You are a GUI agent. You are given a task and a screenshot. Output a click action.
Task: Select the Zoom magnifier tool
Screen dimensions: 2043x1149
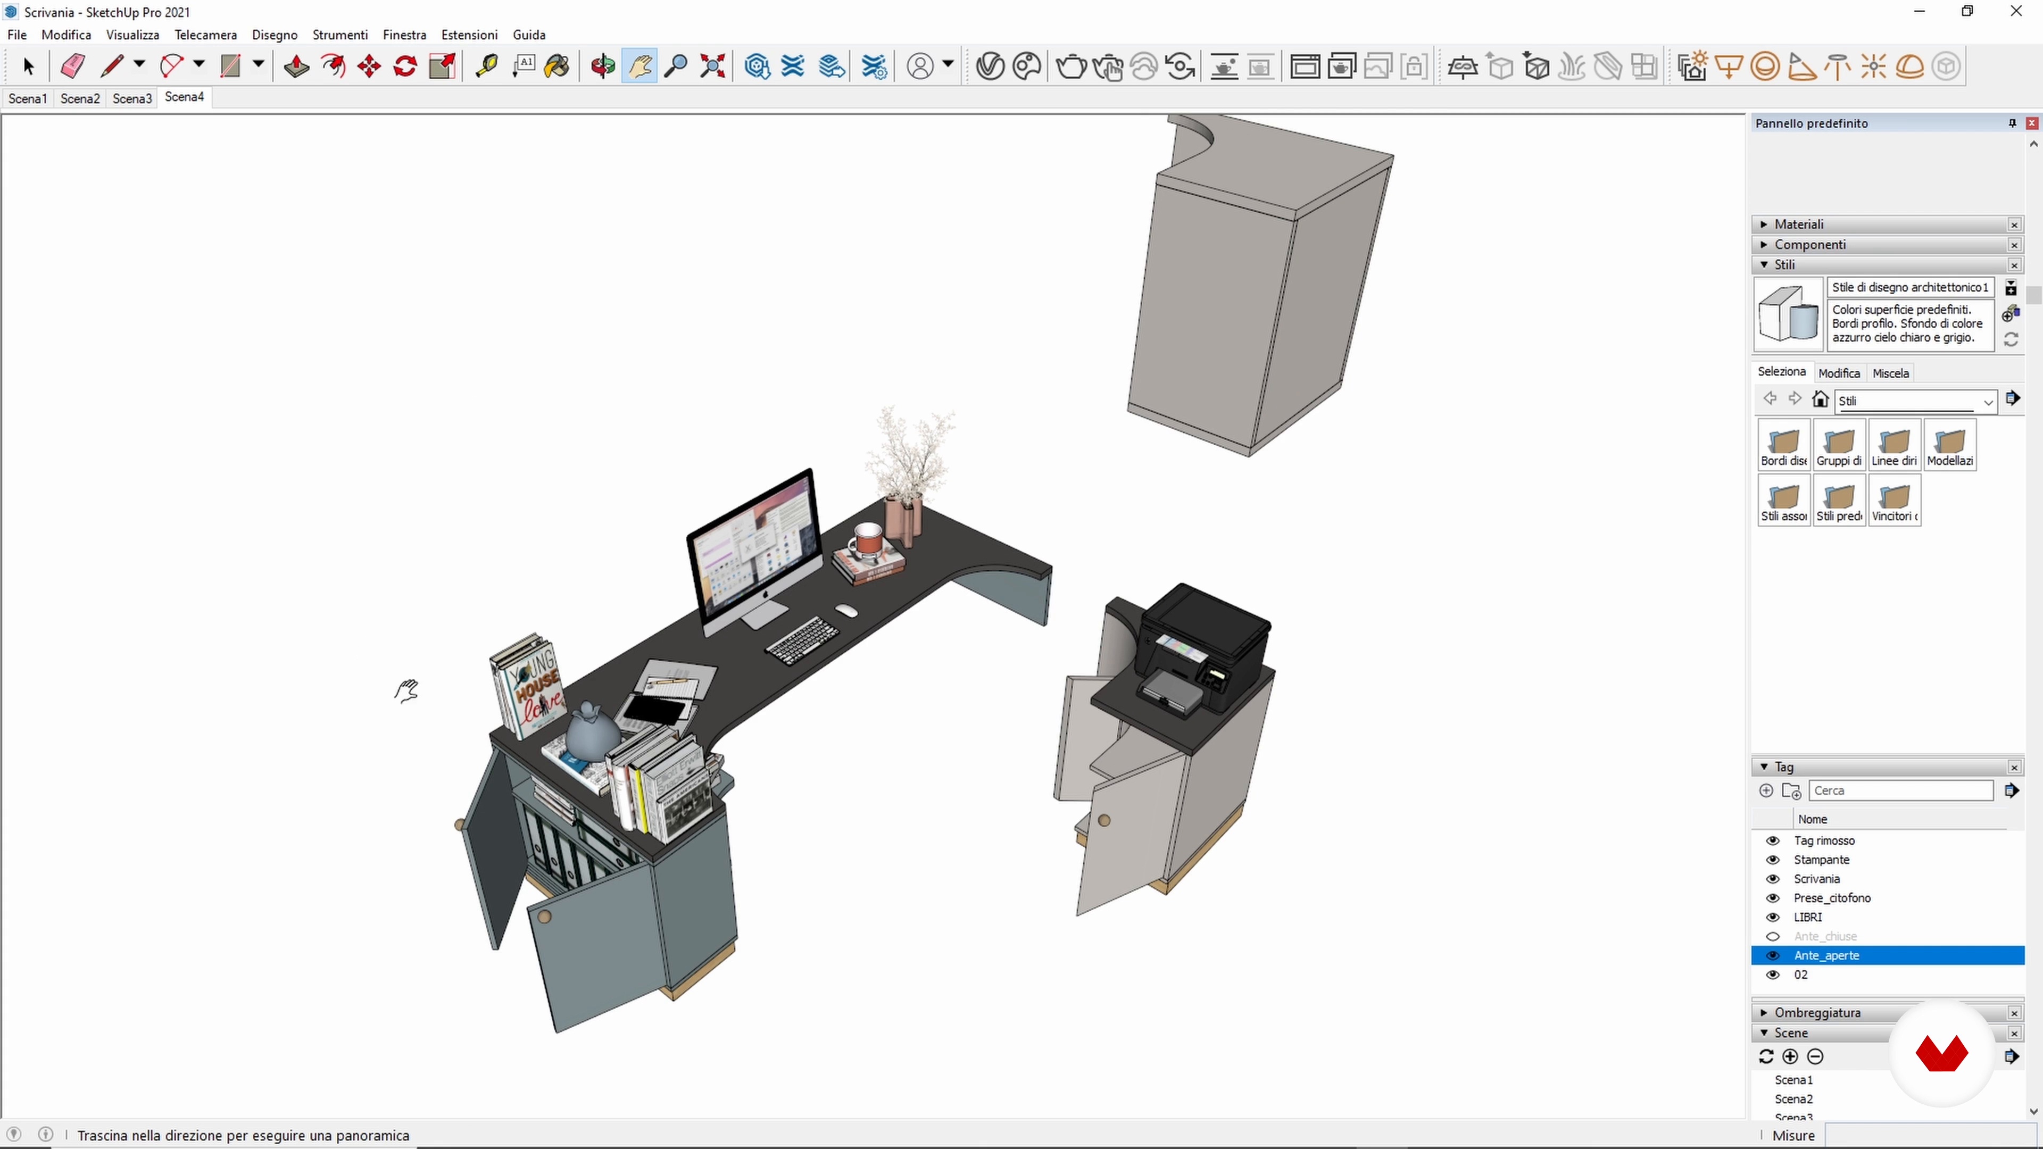[x=675, y=66]
